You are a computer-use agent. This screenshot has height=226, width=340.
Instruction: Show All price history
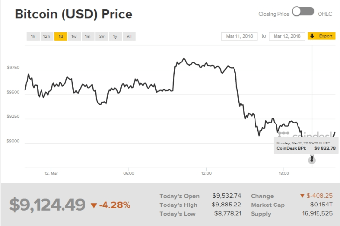click(x=129, y=36)
